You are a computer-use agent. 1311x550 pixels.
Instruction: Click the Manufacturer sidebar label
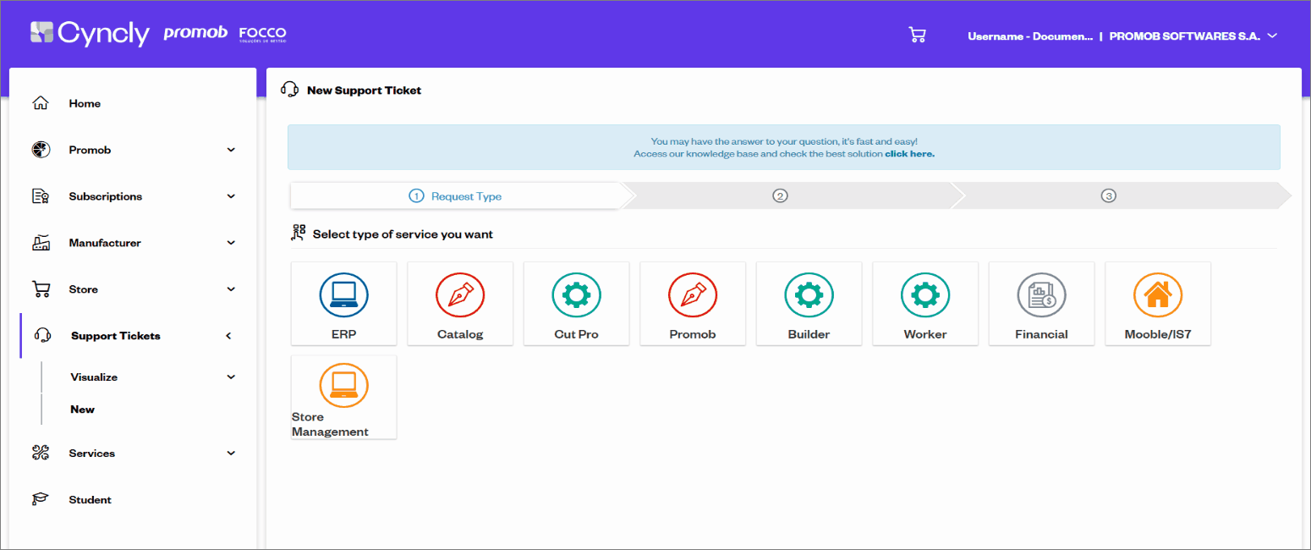[x=105, y=243]
